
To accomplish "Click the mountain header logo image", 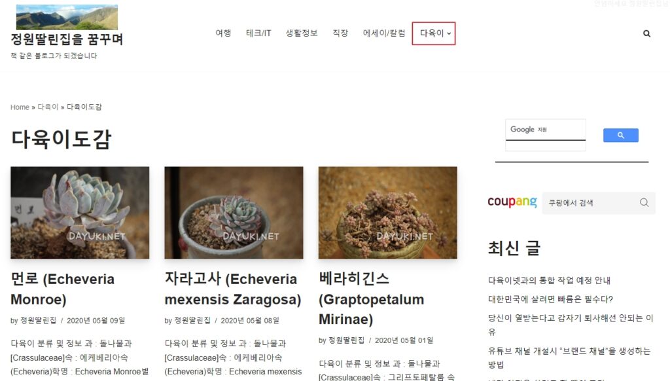I will click(x=67, y=17).
